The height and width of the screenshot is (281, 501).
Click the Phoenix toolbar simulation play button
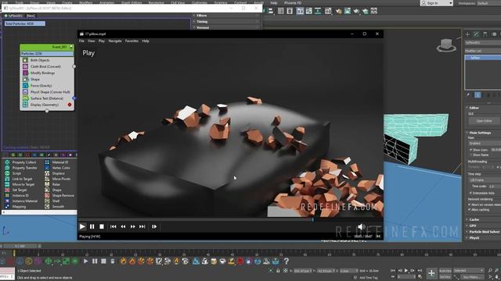pos(85,261)
